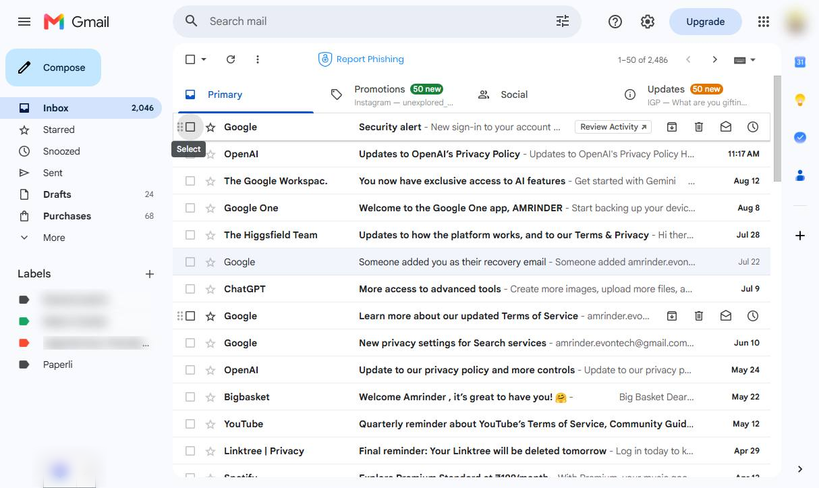Switch to the Promotions tab

[x=387, y=94]
